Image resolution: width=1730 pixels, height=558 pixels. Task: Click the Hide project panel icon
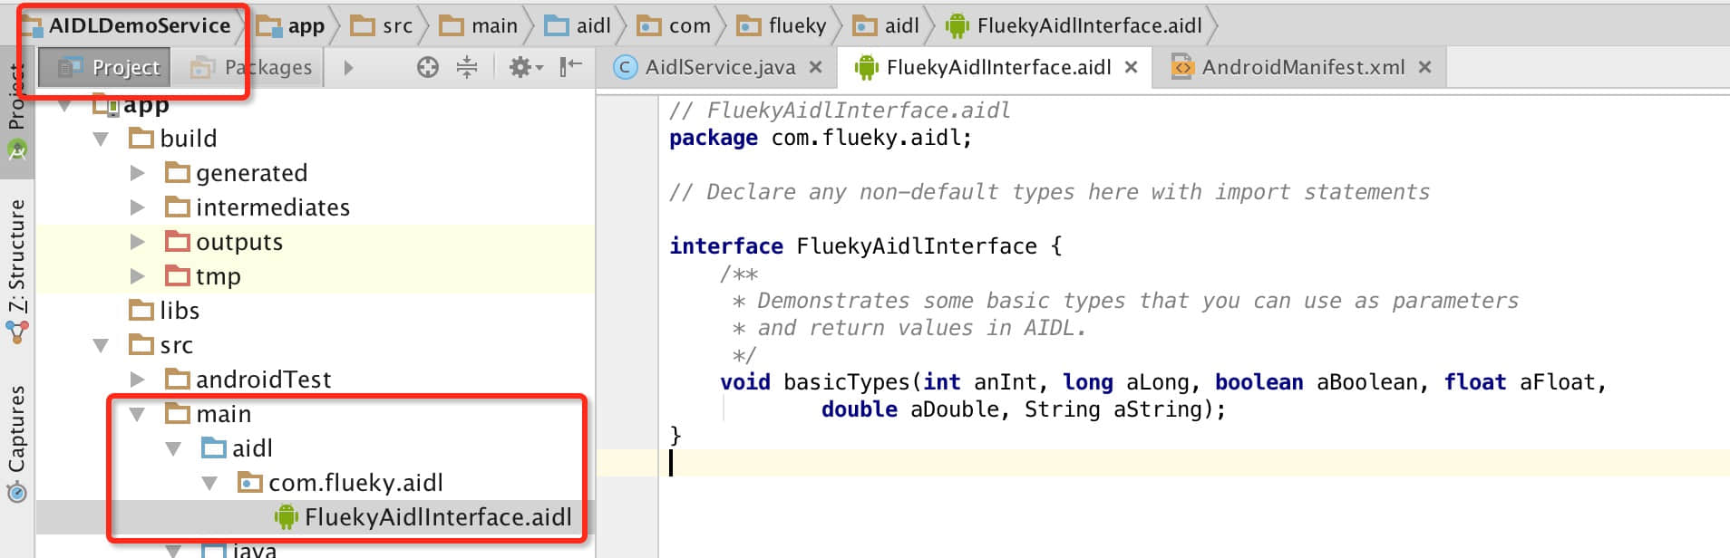click(570, 67)
